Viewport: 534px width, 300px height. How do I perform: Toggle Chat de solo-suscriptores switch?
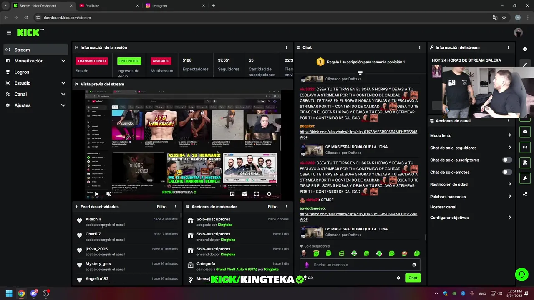507,160
